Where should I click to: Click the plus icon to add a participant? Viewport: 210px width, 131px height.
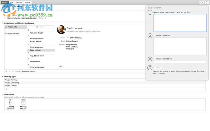click(6, 72)
